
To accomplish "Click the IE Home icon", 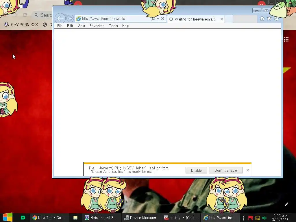I will (262, 18).
